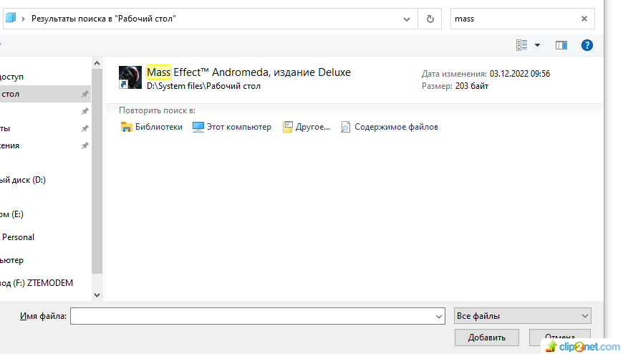Click the view layout icon
This screenshot has width=623, height=354.
coord(522,45)
